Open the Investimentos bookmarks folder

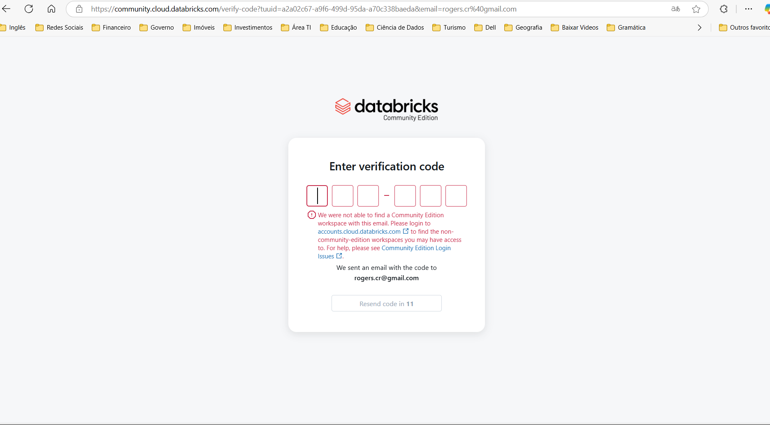pyautogui.click(x=248, y=28)
